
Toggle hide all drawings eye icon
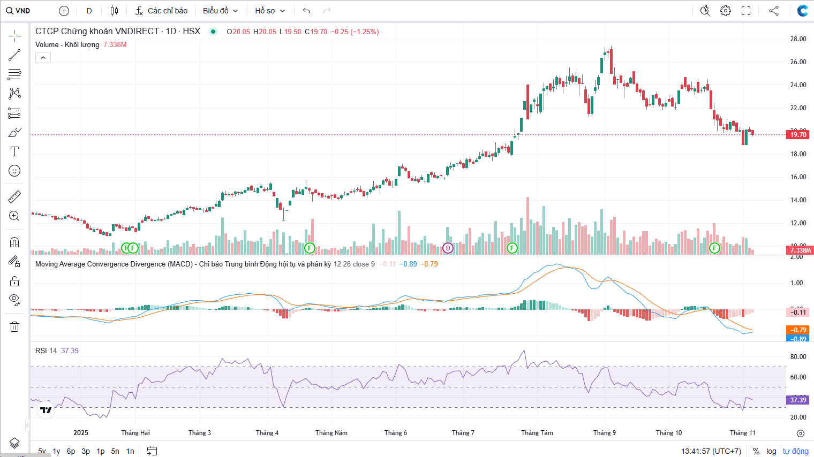pyautogui.click(x=14, y=299)
